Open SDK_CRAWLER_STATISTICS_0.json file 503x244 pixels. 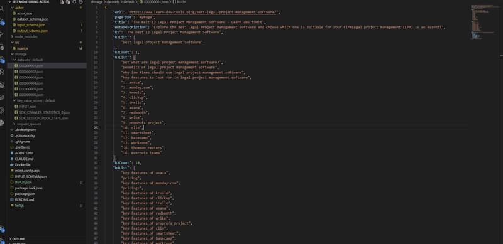44,112
